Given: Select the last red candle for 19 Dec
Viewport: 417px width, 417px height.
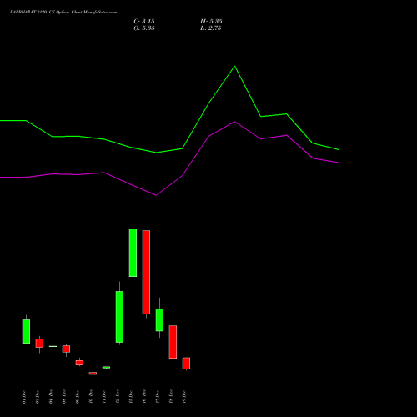Looking at the screenshot, I should [x=186, y=363].
